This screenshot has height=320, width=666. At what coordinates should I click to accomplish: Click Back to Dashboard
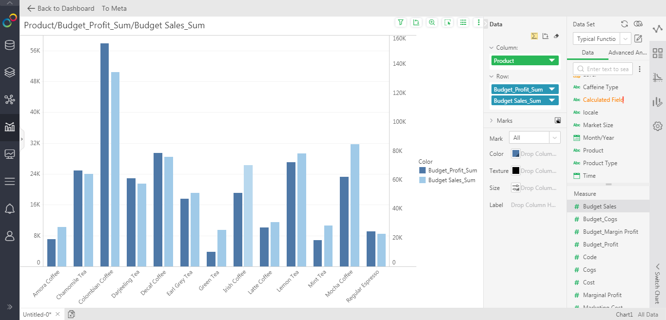point(61,8)
